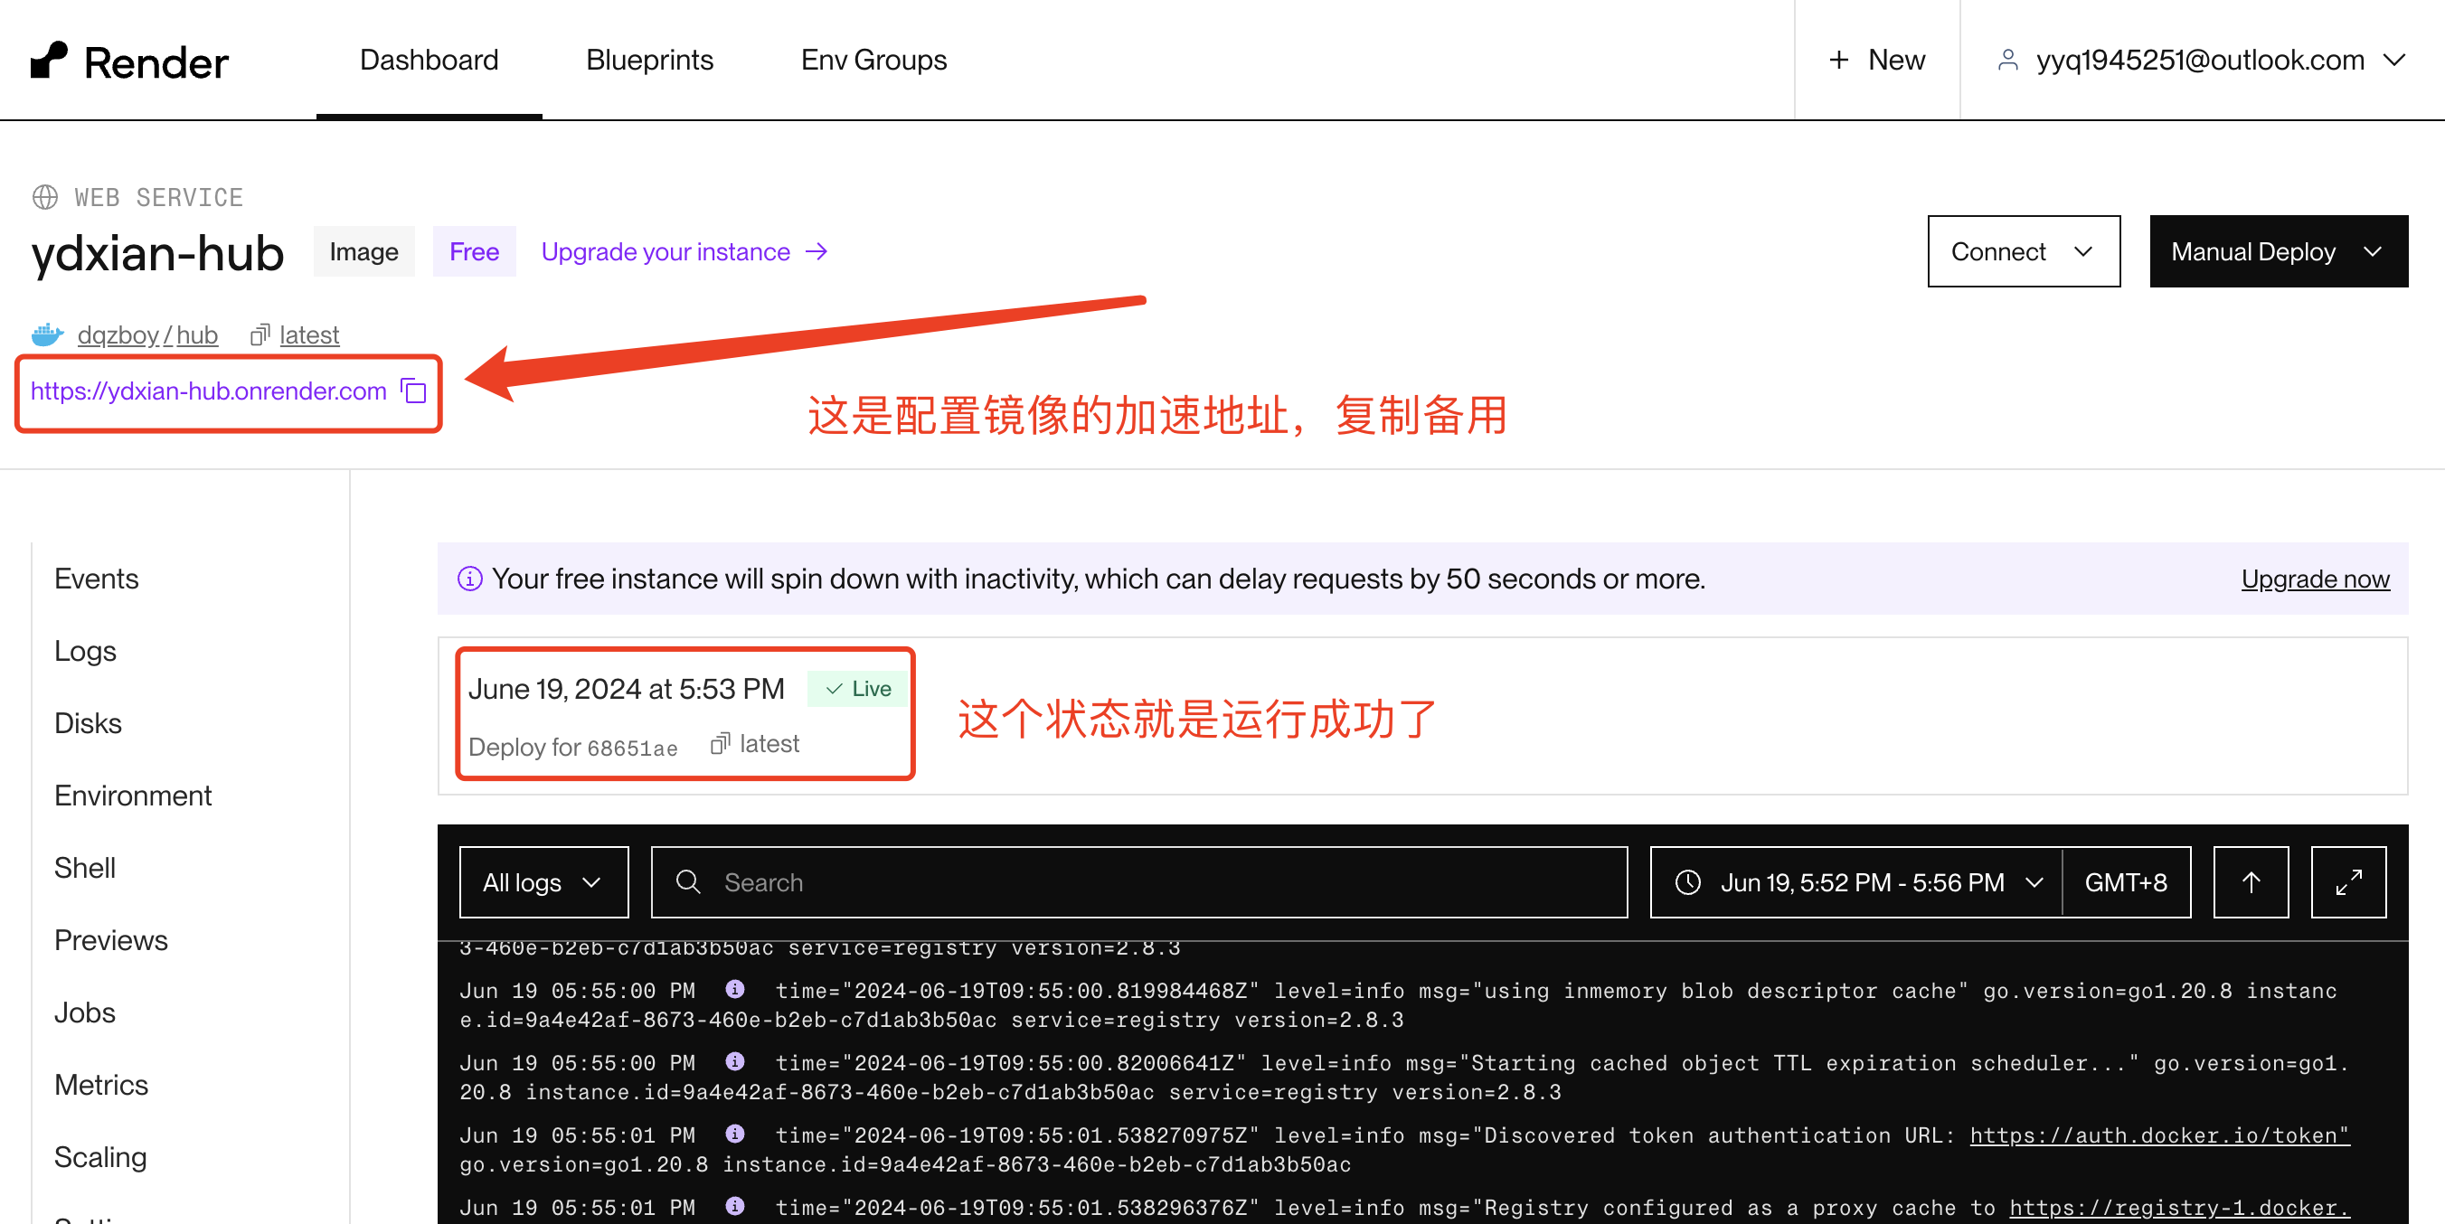Click the search magnifier icon in logs
Viewport: 2445px width, 1224px height.
pyautogui.click(x=688, y=882)
